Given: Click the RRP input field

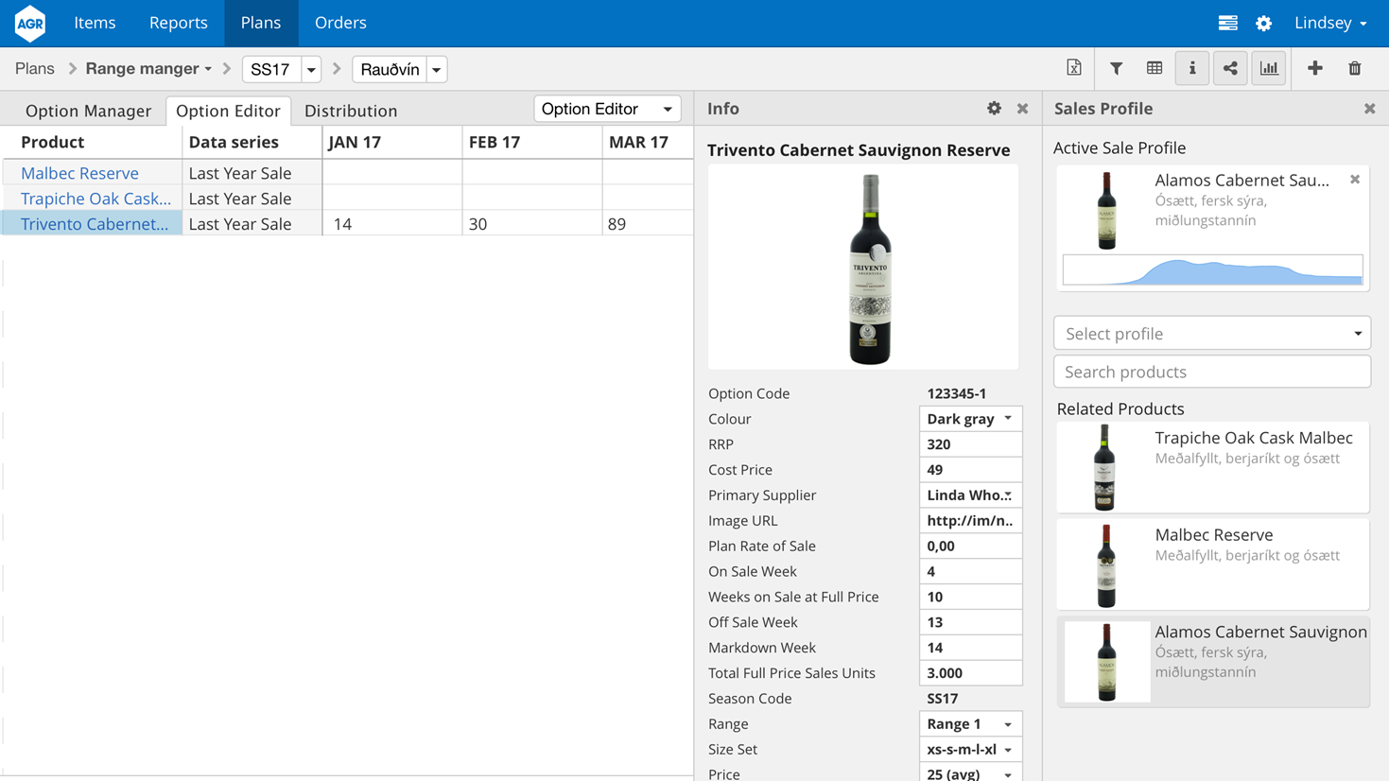Looking at the screenshot, I should pyautogui.click(x=970, y=444).
